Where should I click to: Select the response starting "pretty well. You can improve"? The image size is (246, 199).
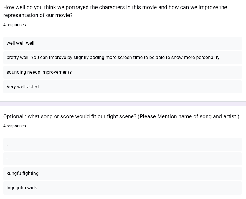113,58
